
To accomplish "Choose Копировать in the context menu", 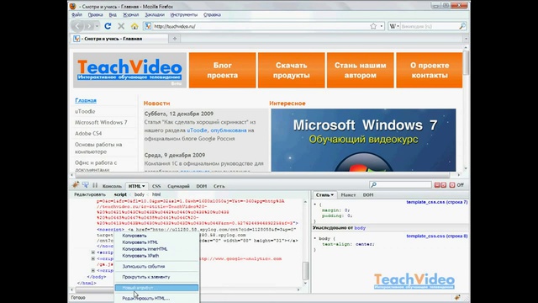I will pyautogui.click(x=156, y=236).
